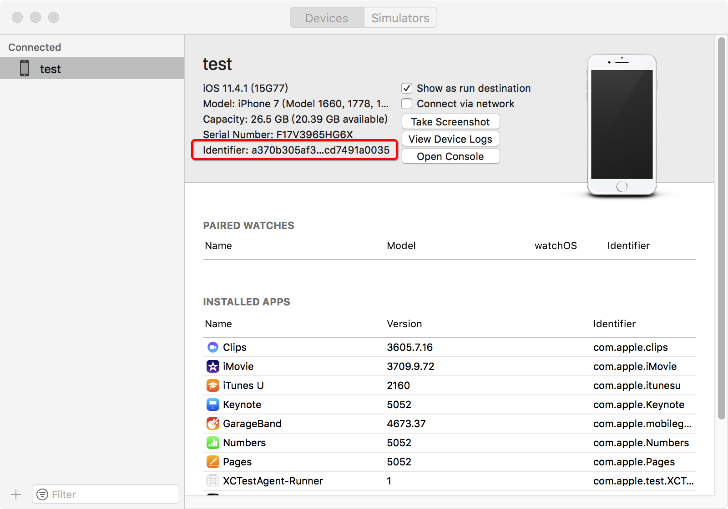Click the Keynote app icon
The height and width of the screenshot is (509, 728).
[x=212, y=404]
